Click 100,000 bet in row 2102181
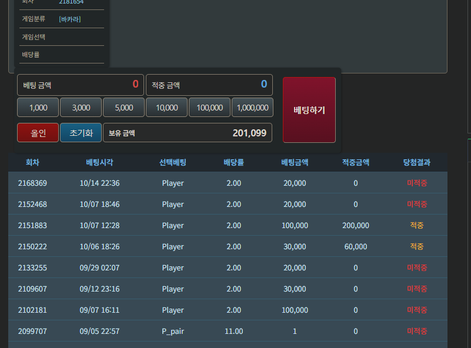This screenshot has width=471, height=348. coord(295,310)
